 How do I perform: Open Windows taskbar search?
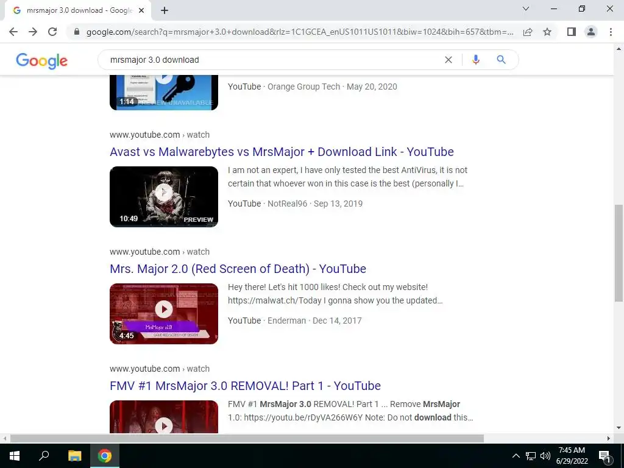tap(44, 456)
